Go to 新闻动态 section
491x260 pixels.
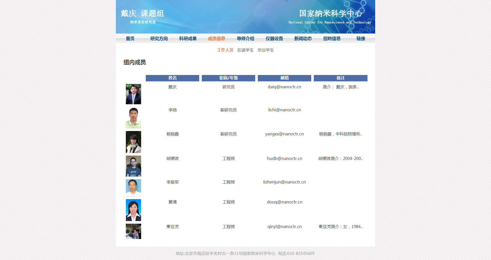pyautogui.click(x=303, y=39)
